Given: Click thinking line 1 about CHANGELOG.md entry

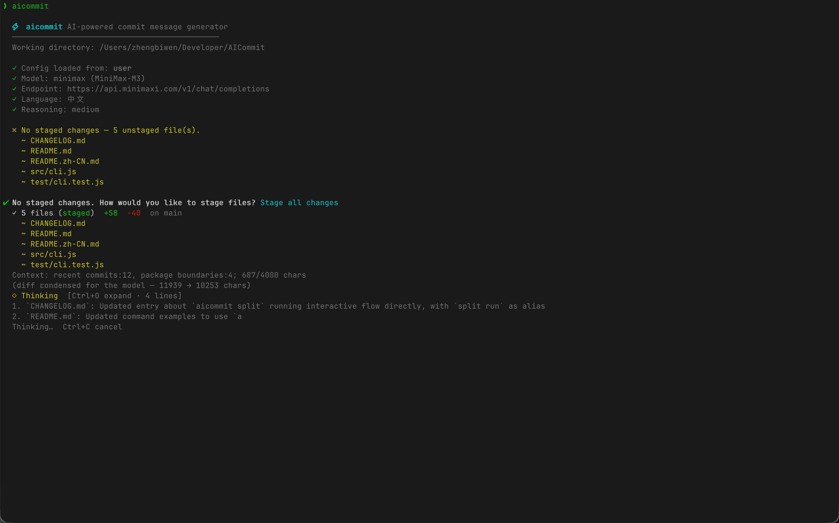Looking at the screenshot, I should tap(278, 306).
